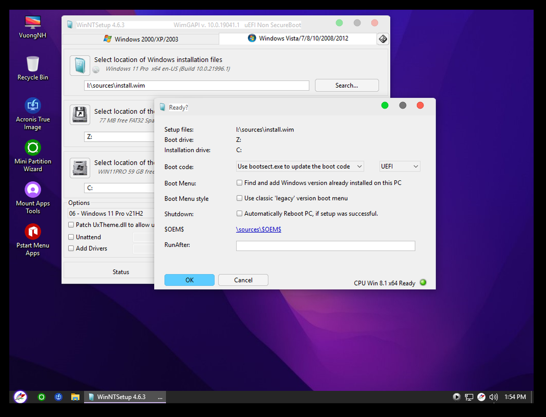Enable Find and add Windows version checkbox
This screenshot has height=417, width=546.
click(x=239, y=182)
